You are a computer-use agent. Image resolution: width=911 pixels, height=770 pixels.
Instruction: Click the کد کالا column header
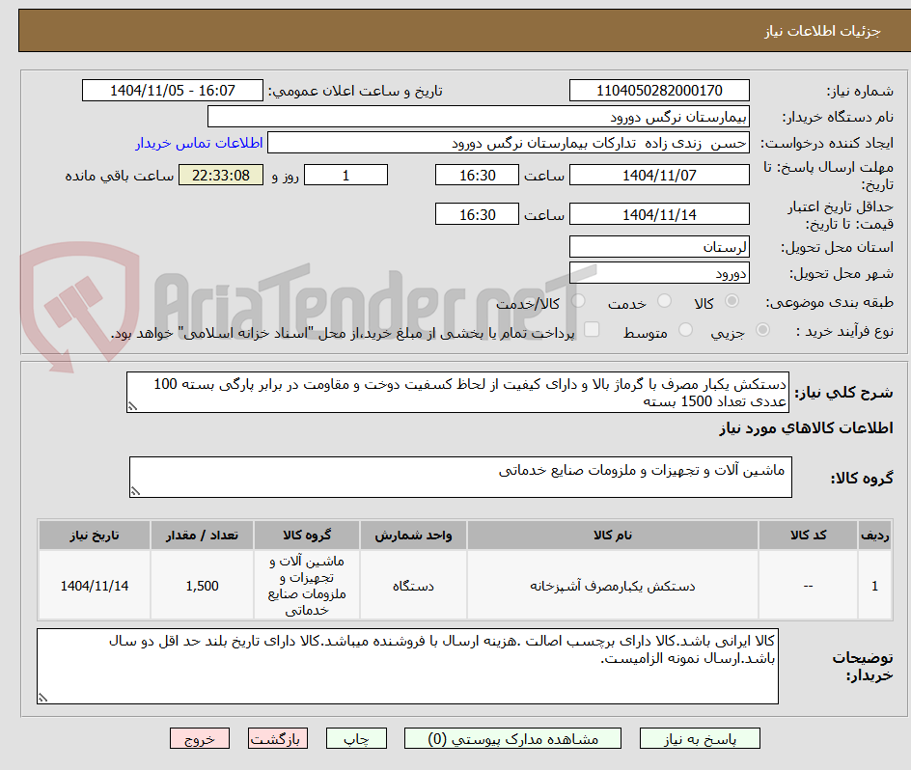(808, 536)
